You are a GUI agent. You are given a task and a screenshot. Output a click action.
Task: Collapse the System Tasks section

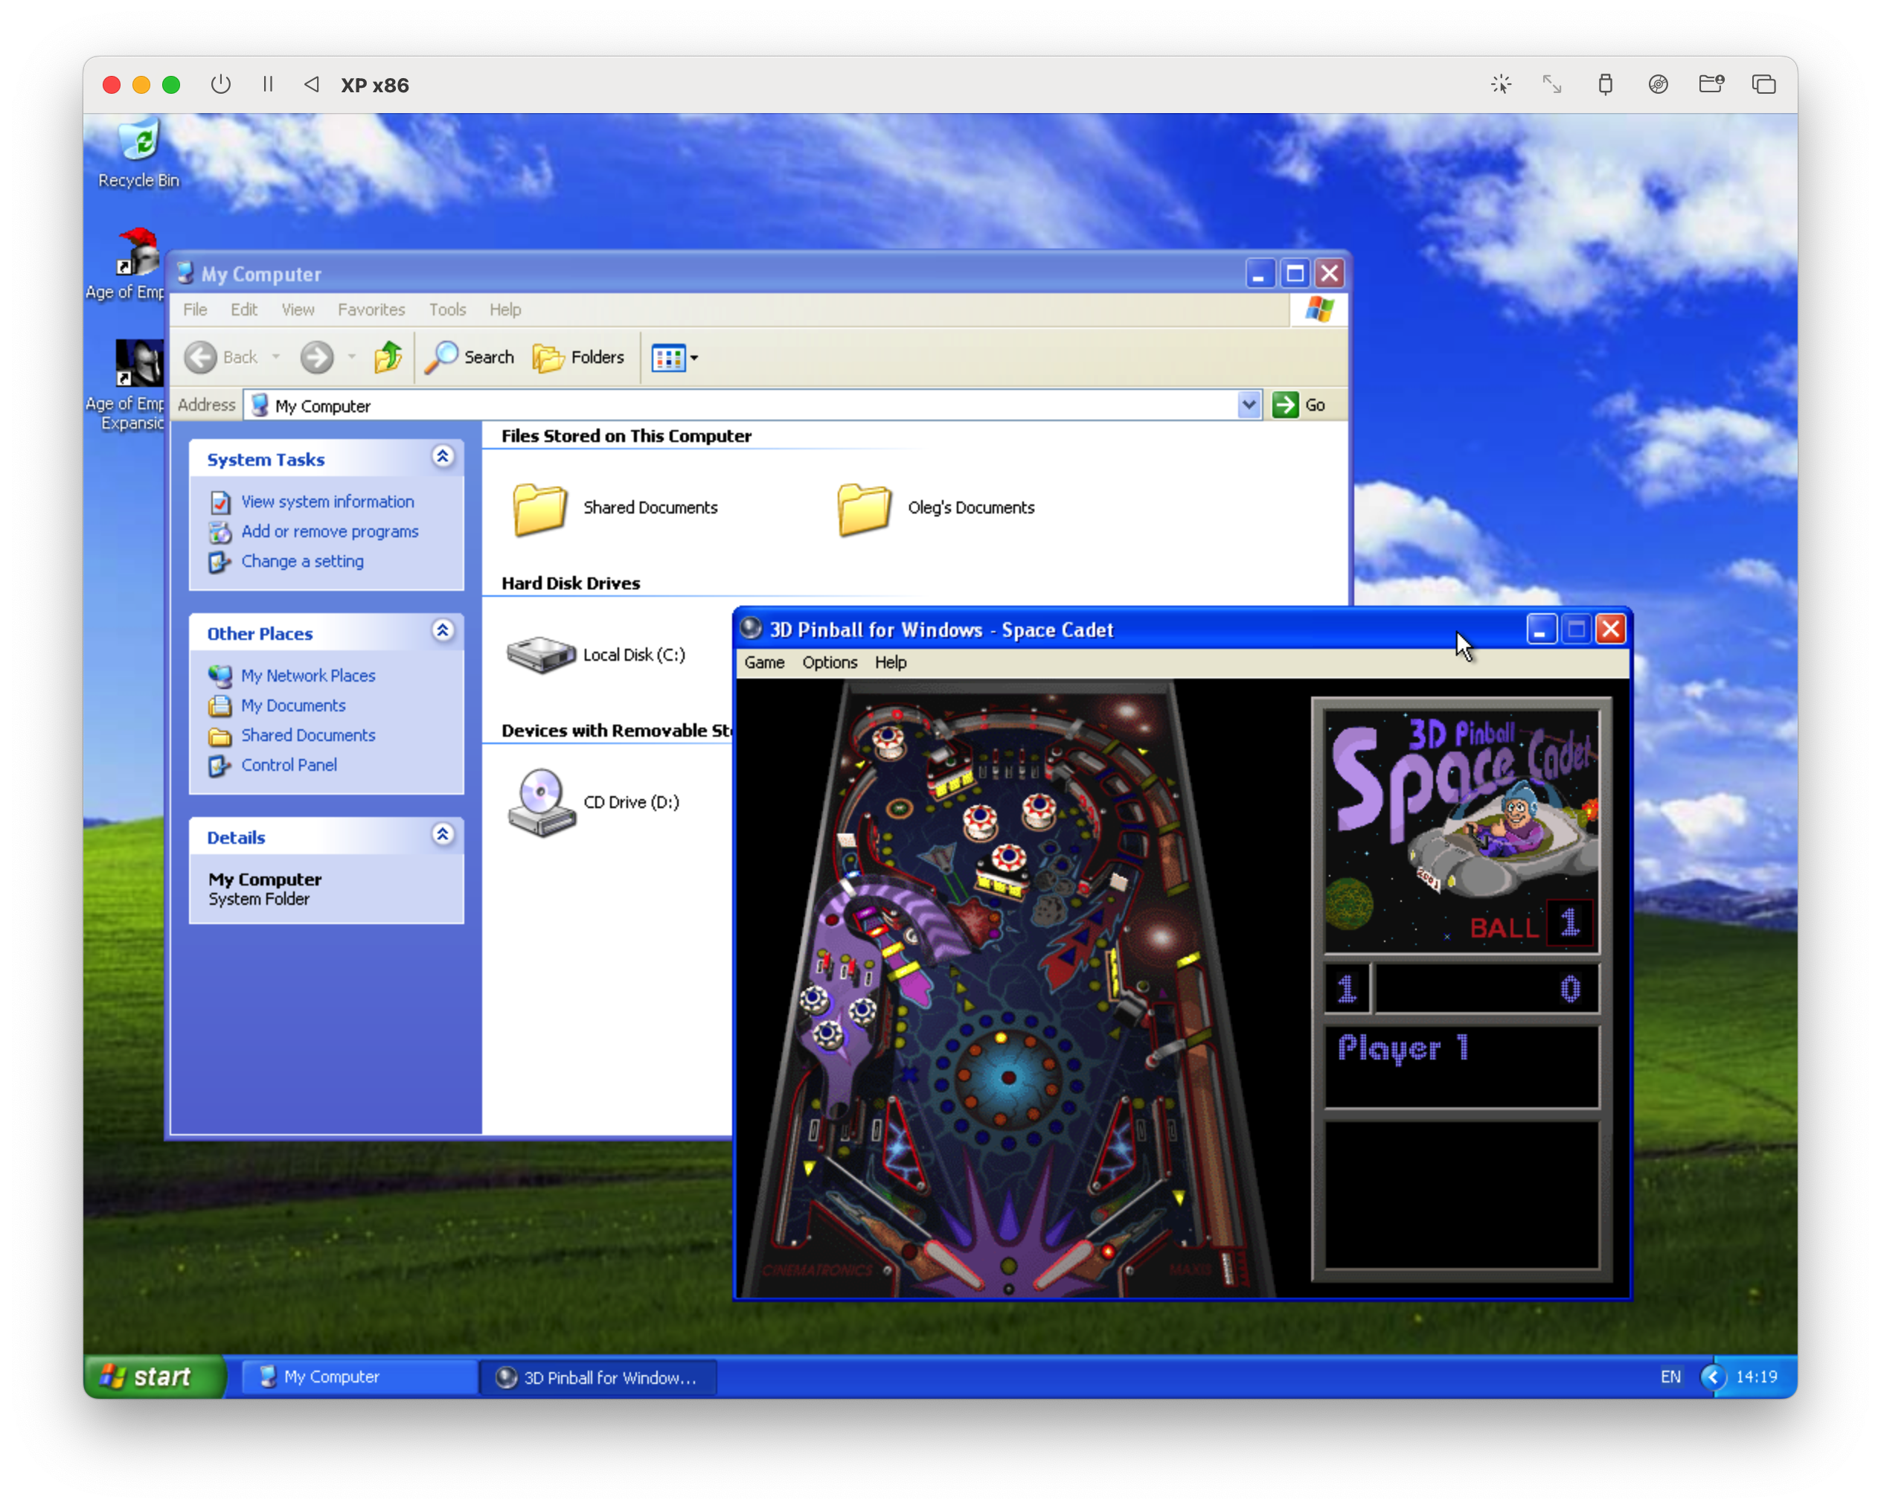tap(443, 456)
